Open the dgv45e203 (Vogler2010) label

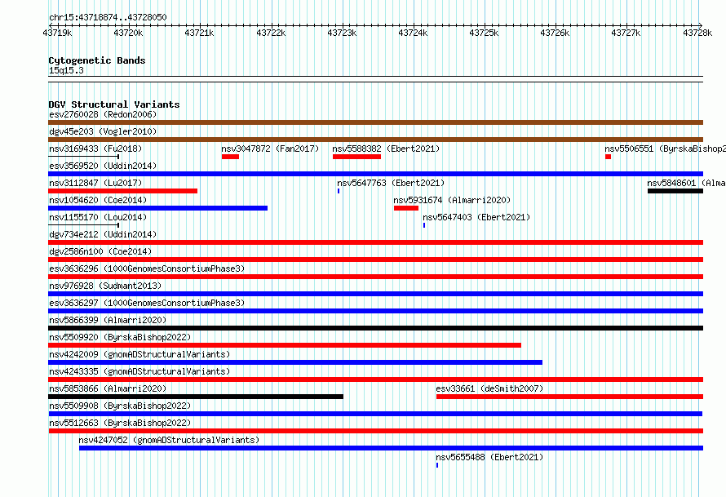(103, 131)
